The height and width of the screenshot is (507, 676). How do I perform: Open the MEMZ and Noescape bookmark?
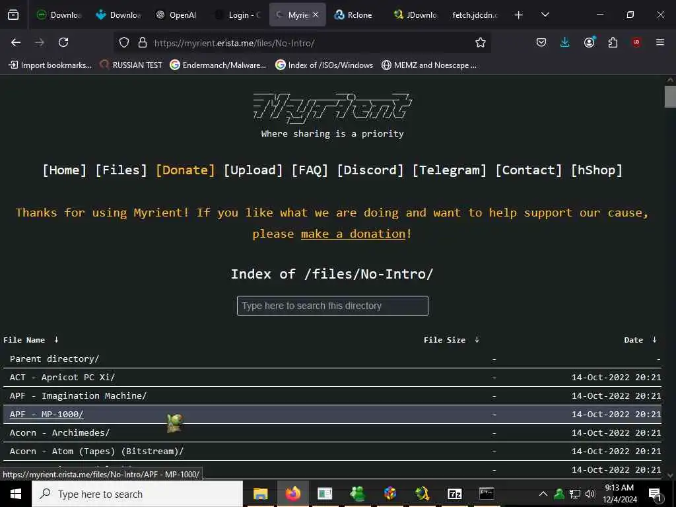pos(429,65)
